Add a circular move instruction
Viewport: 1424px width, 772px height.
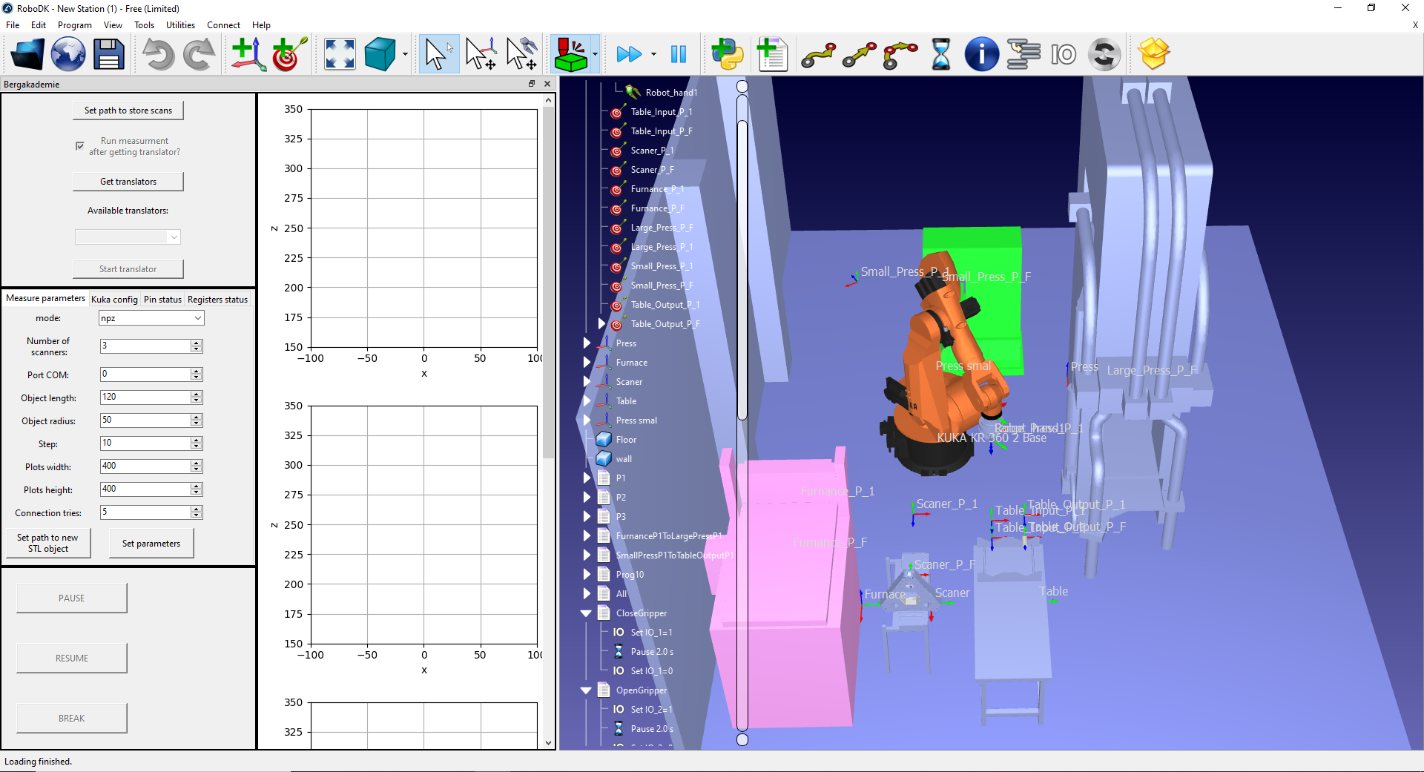(x=900, y=54)
